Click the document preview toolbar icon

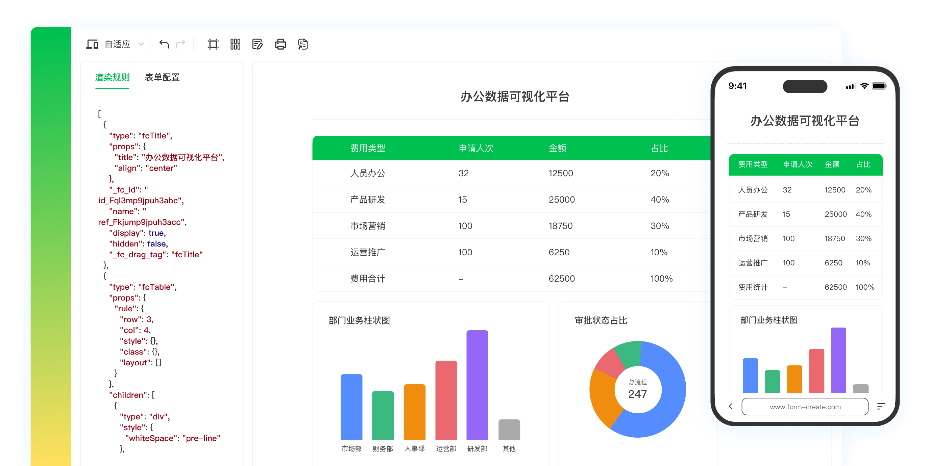(x=302, y=44)
